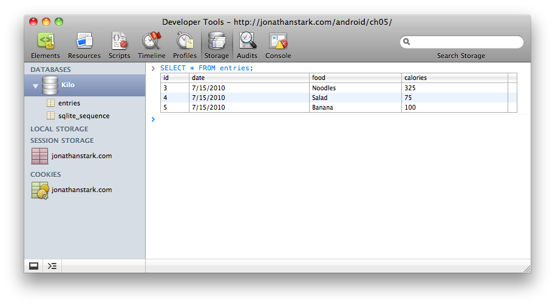Open jonathanstark.com cookies
Image resolution: width=555 pixels, height=306 pixels.
tap(81, 190)
